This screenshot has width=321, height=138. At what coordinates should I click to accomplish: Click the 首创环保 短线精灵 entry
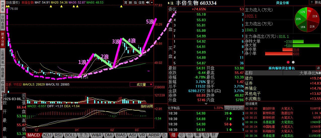(283, 108)
